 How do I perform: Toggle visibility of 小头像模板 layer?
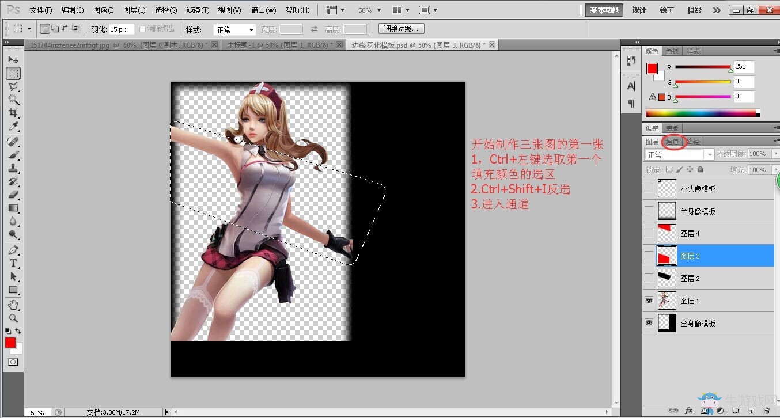pyautogui.click(x=649, y=188)
